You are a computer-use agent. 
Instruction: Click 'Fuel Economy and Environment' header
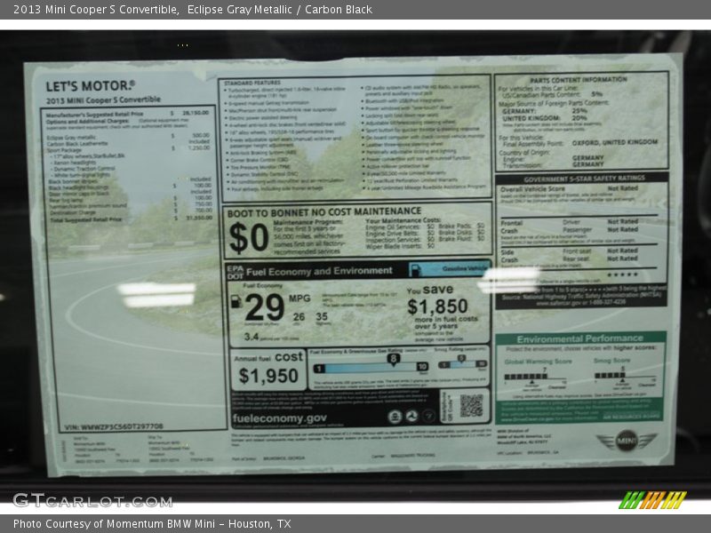(x=319, y=272)
